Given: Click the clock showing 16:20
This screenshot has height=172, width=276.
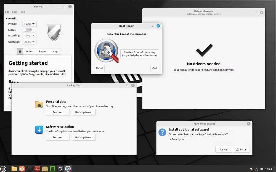Looking at the screenshot, I should coord(268,169).
